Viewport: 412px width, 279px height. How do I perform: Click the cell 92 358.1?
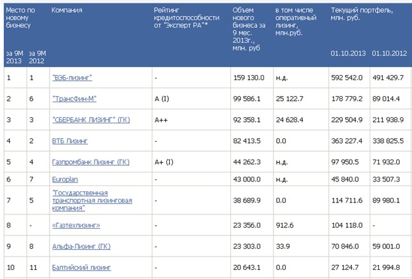247,119
